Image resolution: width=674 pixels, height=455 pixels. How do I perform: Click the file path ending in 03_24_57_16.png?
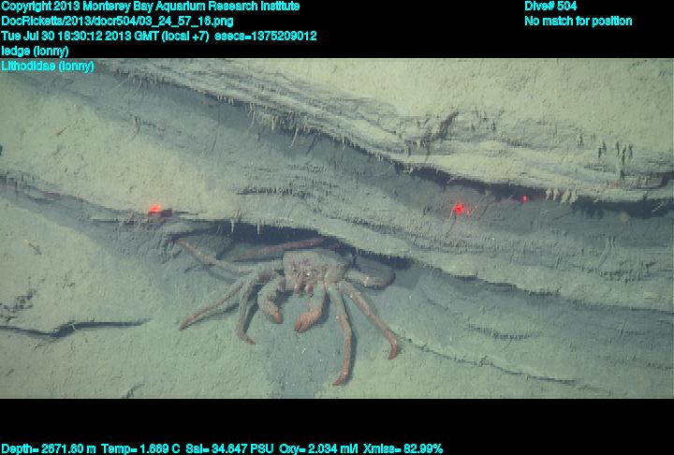point(117,22)
